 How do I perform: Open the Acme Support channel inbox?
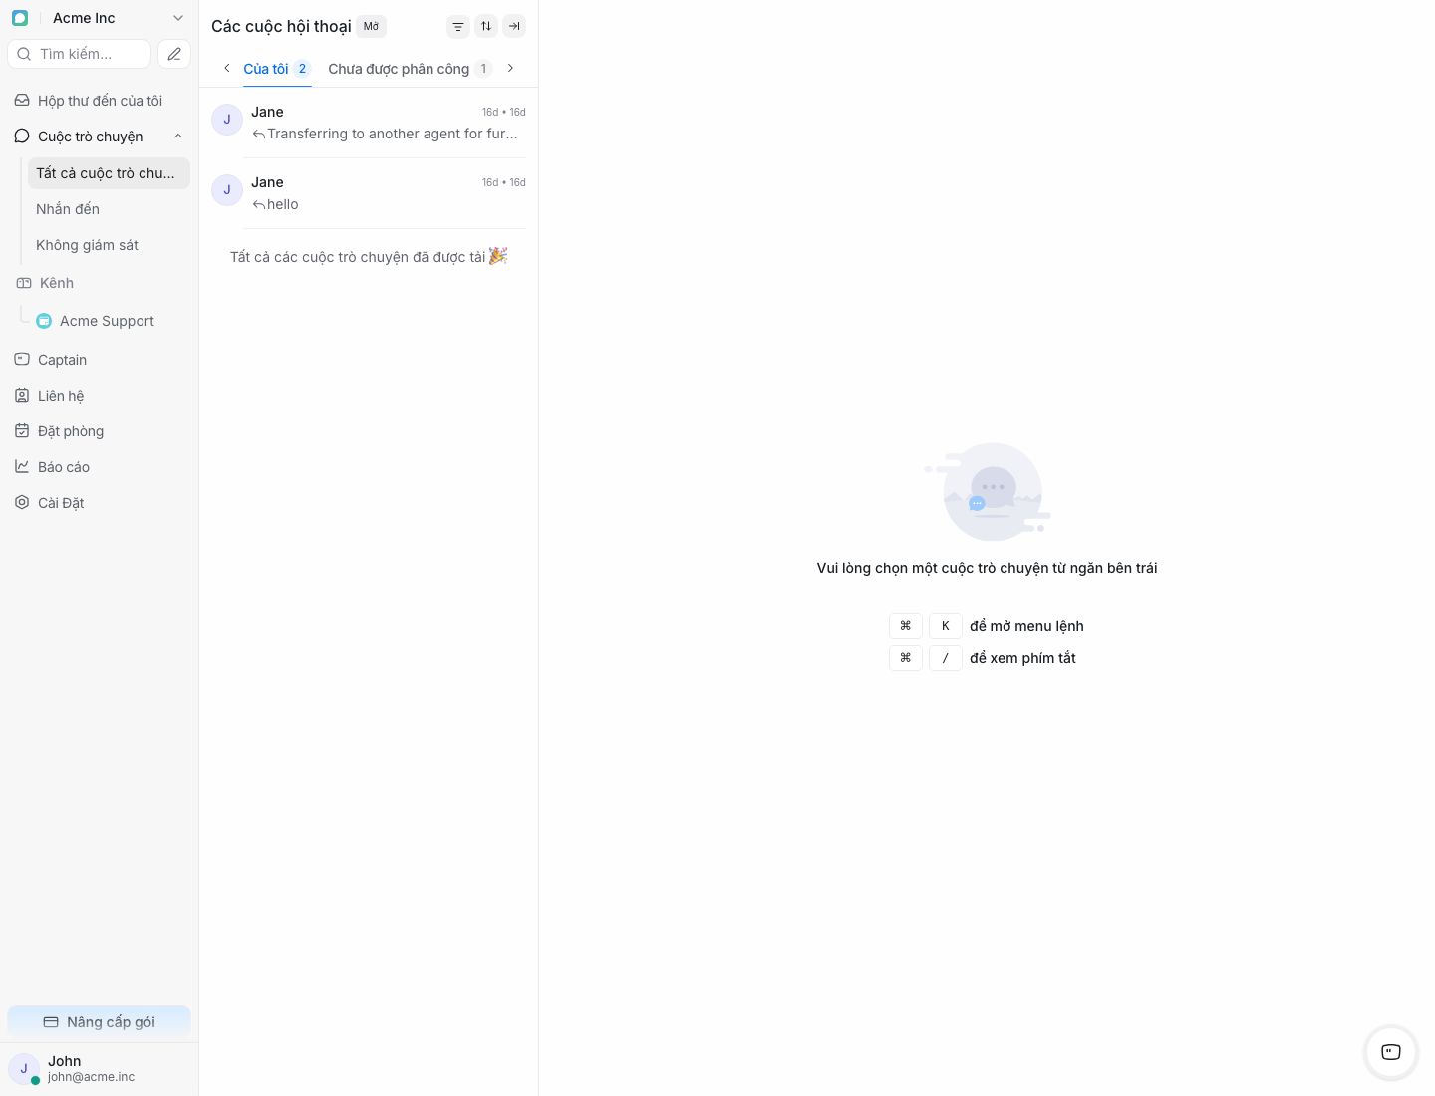pos(107,321)
